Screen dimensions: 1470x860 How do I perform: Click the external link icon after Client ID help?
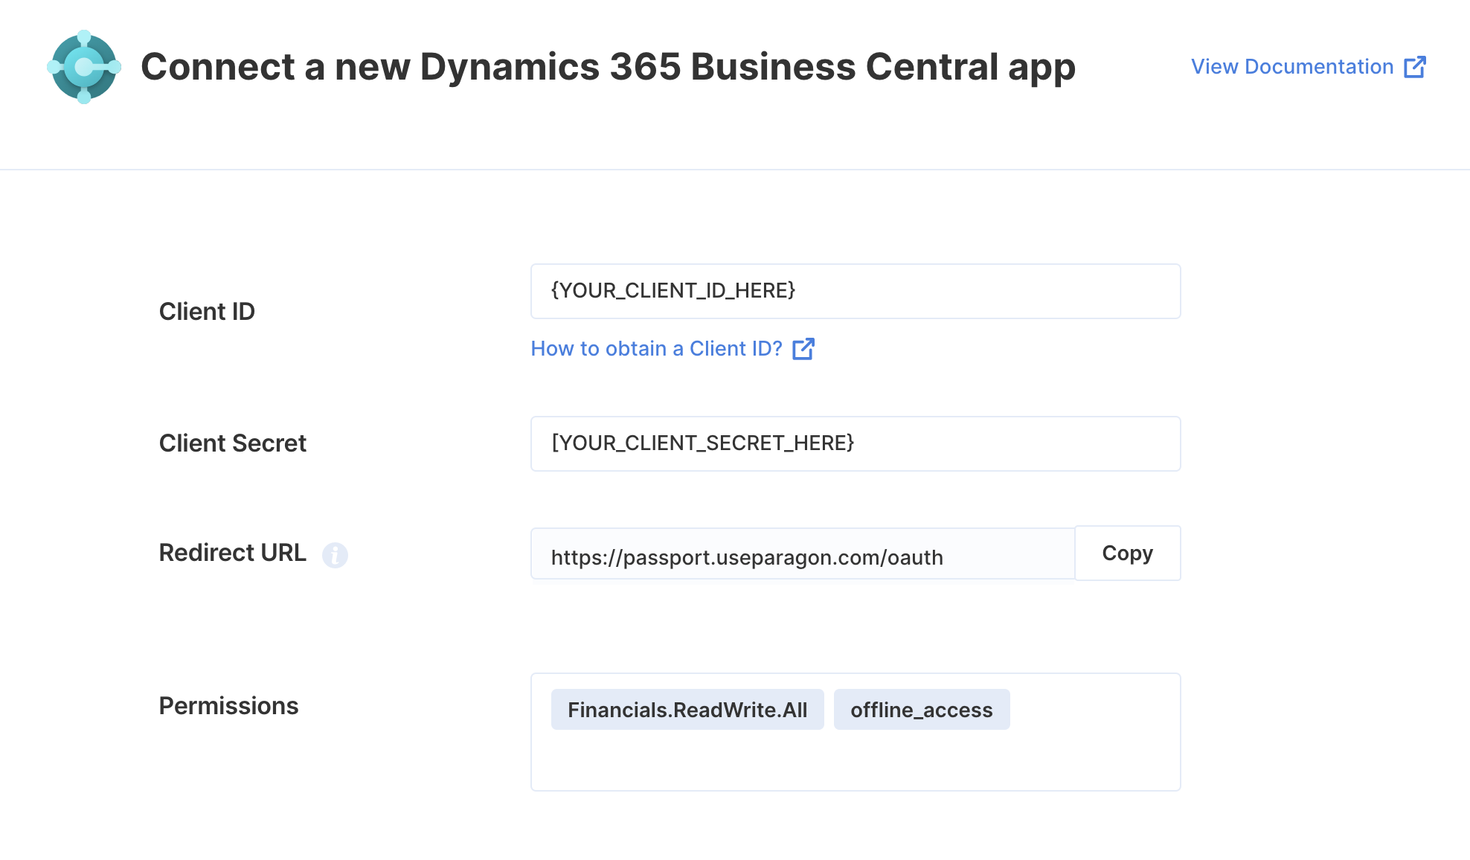pos(803,349)
